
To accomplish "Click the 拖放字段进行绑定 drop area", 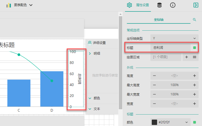I will (105, 75).
